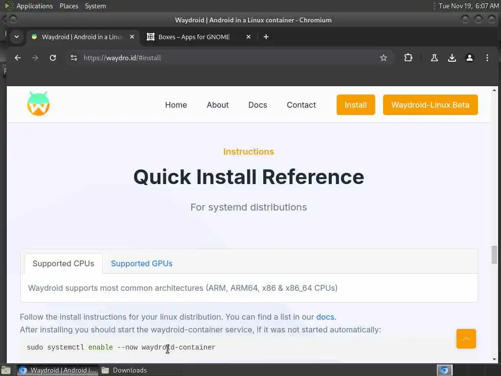Close the Boxes – Apps for GNOME tab
Image resolution: width=501 pixels, height=376 pixels.
[x=249, y=37]
